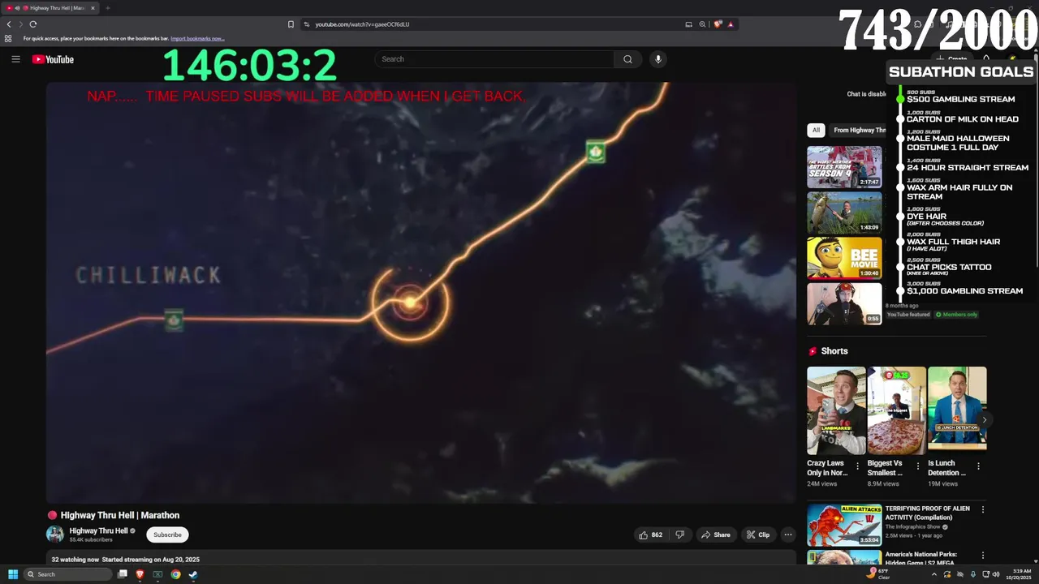The width and height of the screenshot is (1039, 584).
Task: Open options for America's National Parks video
Action: (x=983, y=556)
